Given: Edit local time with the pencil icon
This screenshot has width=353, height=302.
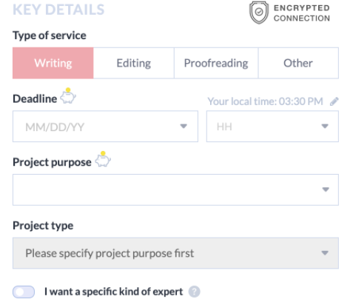Looking at the screenshot, I should 334,101.
